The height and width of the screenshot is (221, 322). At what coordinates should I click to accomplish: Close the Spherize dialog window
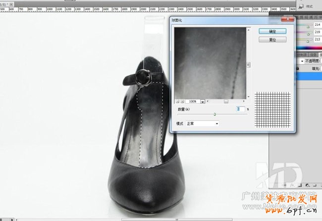287,19
